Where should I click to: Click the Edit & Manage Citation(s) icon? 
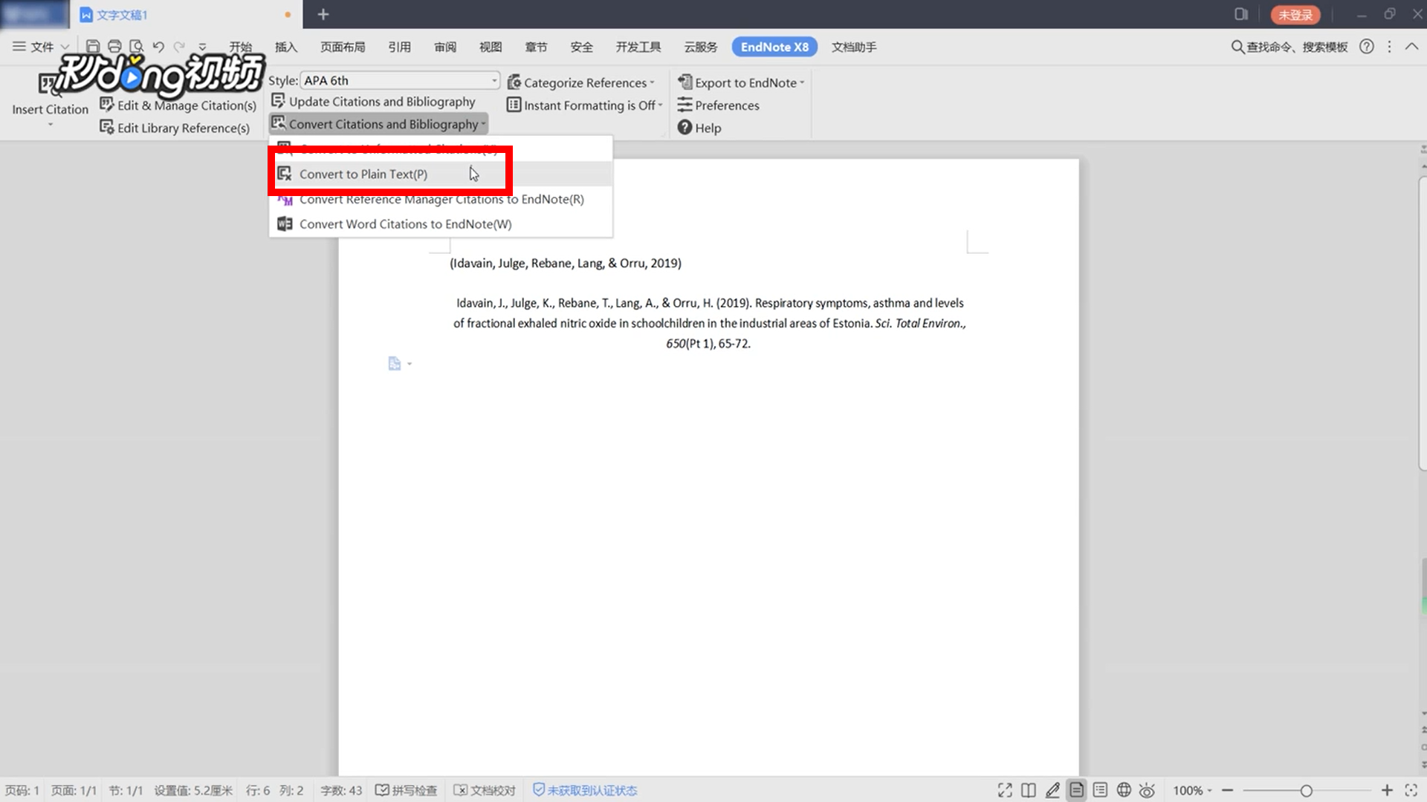point(106,105)
